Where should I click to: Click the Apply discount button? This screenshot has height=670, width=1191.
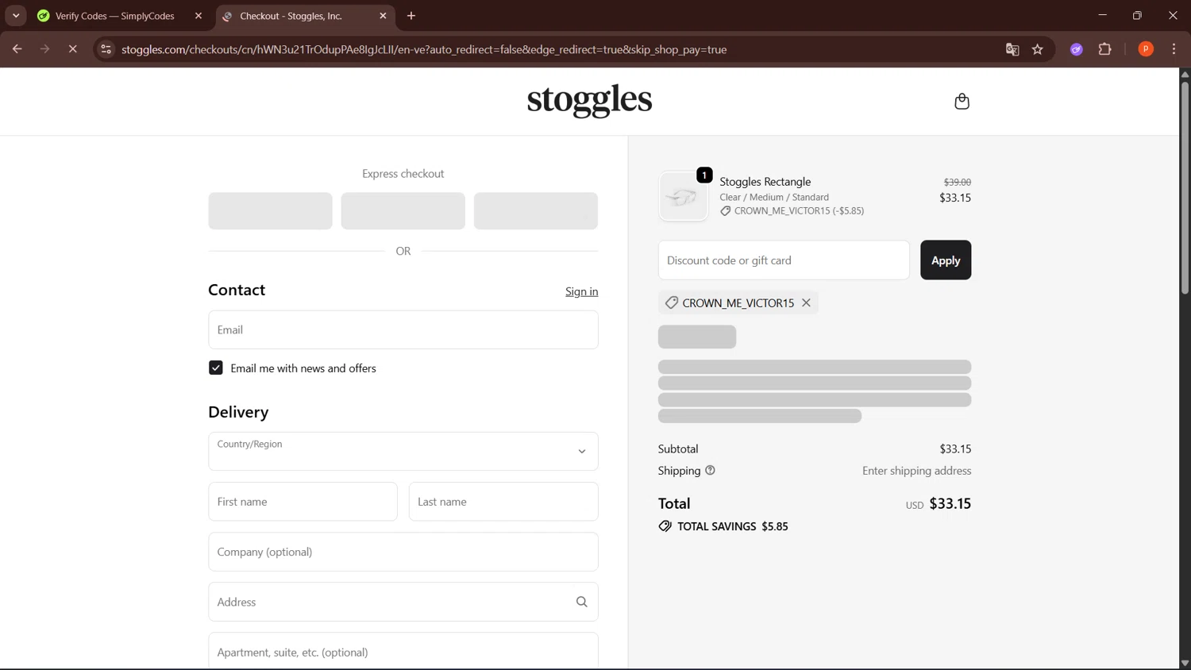click(945, 260)
